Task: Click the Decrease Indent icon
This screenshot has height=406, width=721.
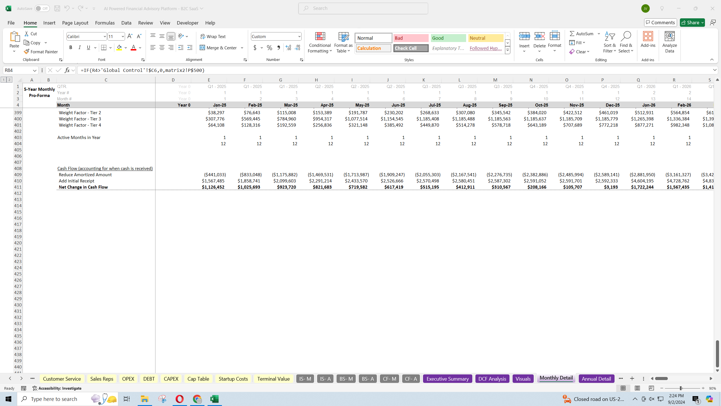Action: pyautogui.click(x=181, y=48)
